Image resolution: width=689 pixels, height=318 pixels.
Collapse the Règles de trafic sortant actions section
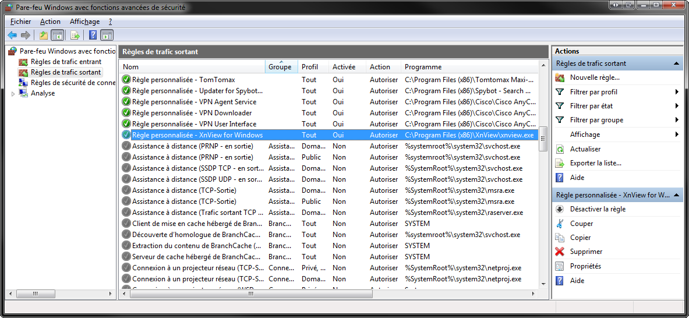[676, 63]
